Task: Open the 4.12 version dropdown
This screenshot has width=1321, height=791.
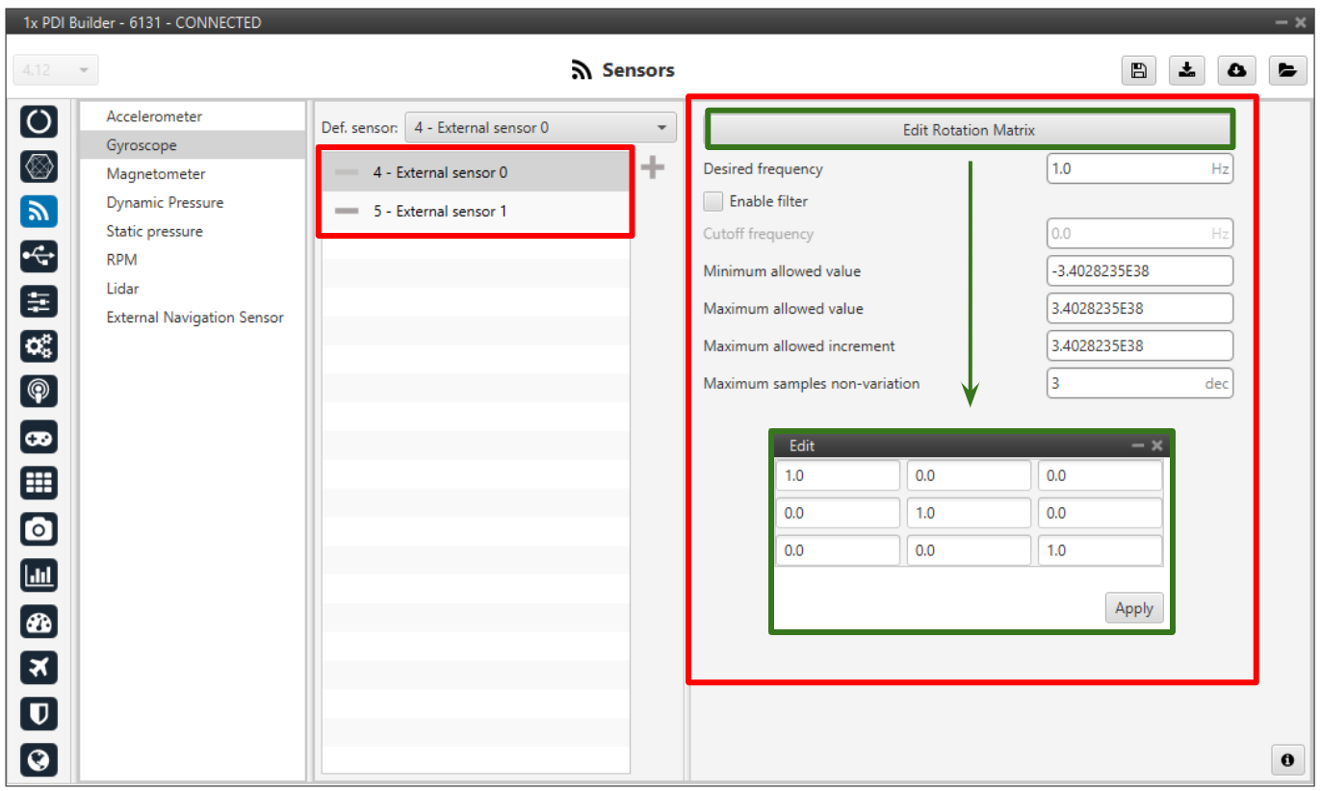Action: (56, 70)
